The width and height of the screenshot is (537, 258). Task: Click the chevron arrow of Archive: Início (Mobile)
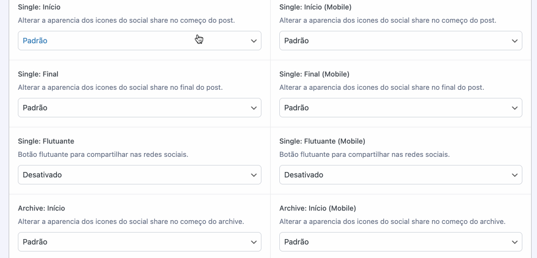tap(515, 242)
